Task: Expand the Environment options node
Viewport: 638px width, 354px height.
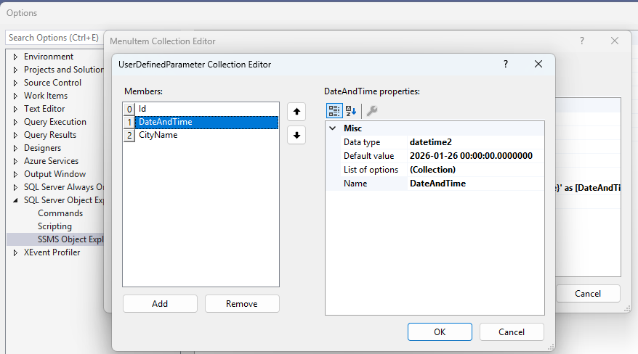Action: (x=15, y=57)
